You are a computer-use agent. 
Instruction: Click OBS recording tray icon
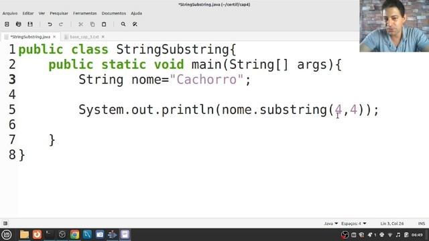[x=345, y=235]
